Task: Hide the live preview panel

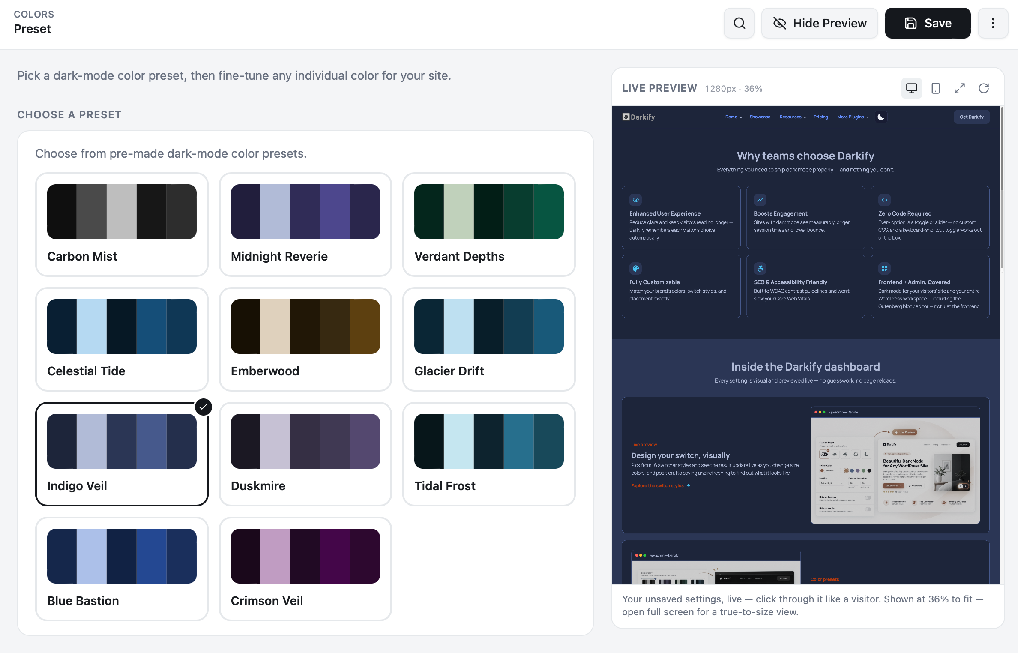Action: click(x=820, y=23)
